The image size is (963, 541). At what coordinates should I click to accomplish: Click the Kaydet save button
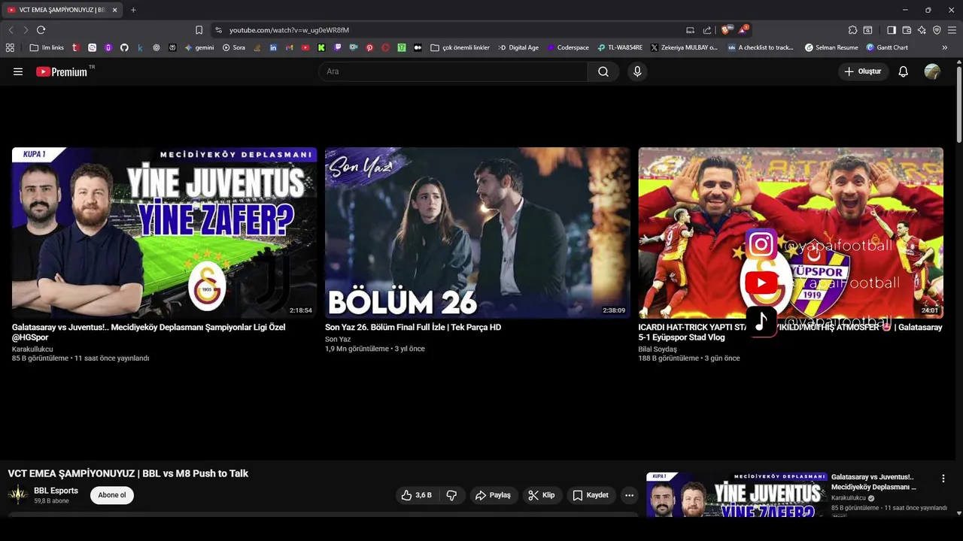point(591,495)
